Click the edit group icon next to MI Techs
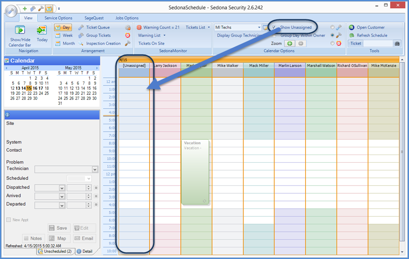The width and height of the screenshot is (409, 259). pyautogui.click(x=265, y=27)
